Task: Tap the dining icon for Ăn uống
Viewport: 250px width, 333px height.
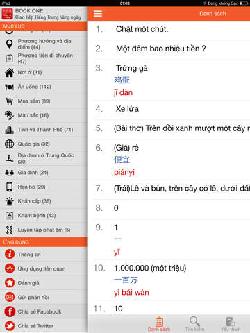Action: tap(9, 87)
